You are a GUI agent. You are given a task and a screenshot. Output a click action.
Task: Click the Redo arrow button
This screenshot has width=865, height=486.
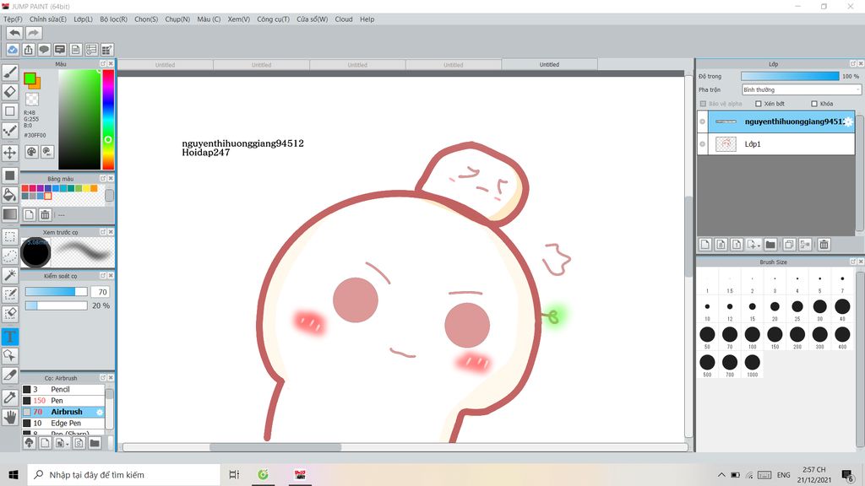point(33,33)
